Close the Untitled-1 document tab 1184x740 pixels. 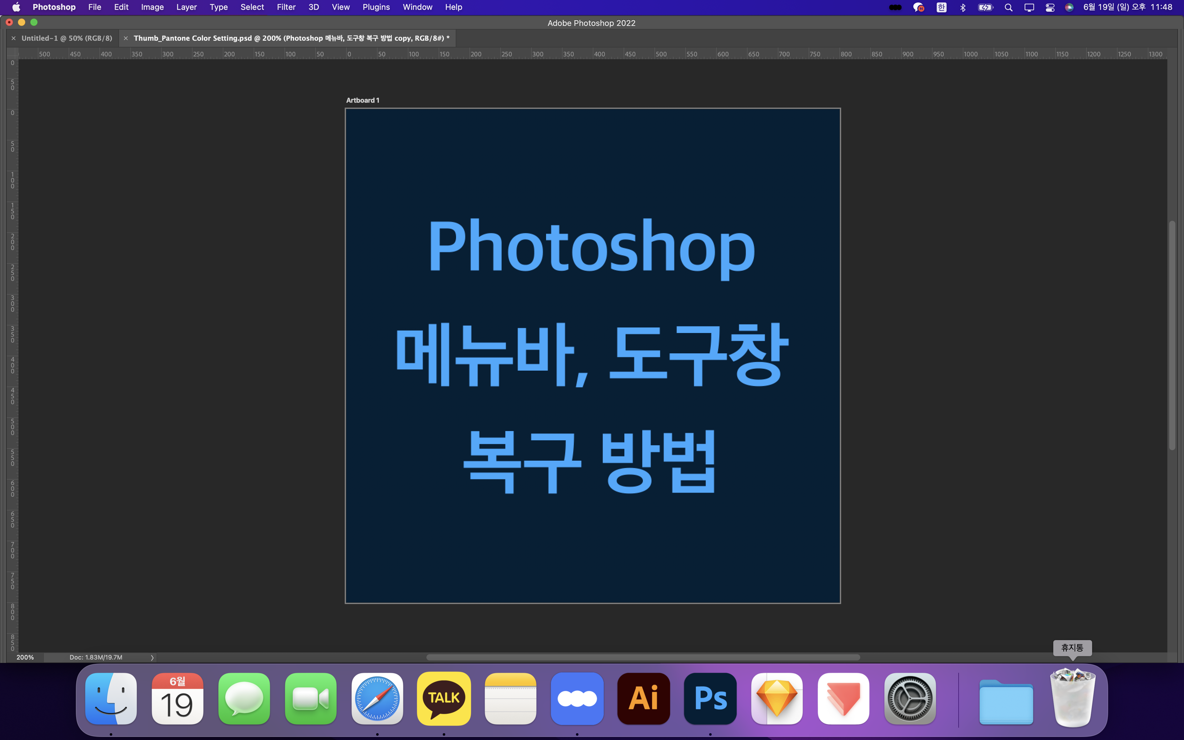tap(14, 38)
